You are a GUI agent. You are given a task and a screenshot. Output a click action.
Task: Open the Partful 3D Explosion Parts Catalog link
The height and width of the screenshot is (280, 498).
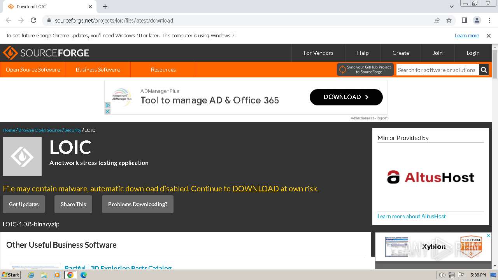coord(118,268)
